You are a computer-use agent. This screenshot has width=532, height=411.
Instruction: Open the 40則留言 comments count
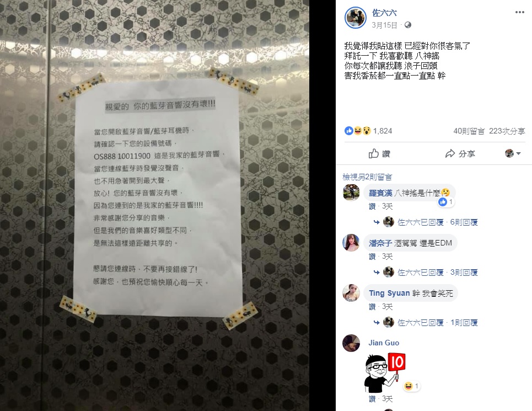469,131
